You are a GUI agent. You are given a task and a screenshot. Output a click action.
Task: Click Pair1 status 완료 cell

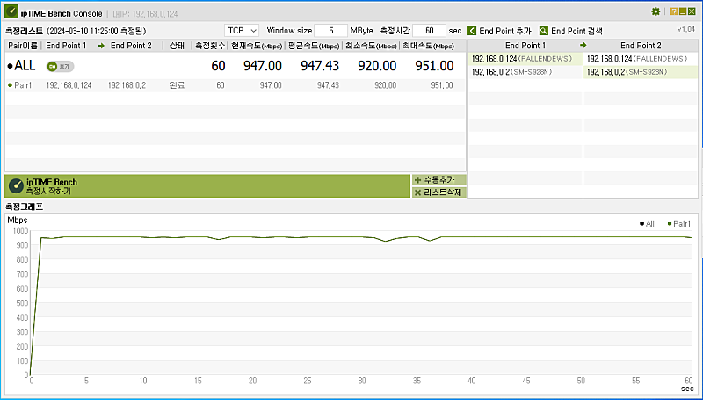point(178,85)
